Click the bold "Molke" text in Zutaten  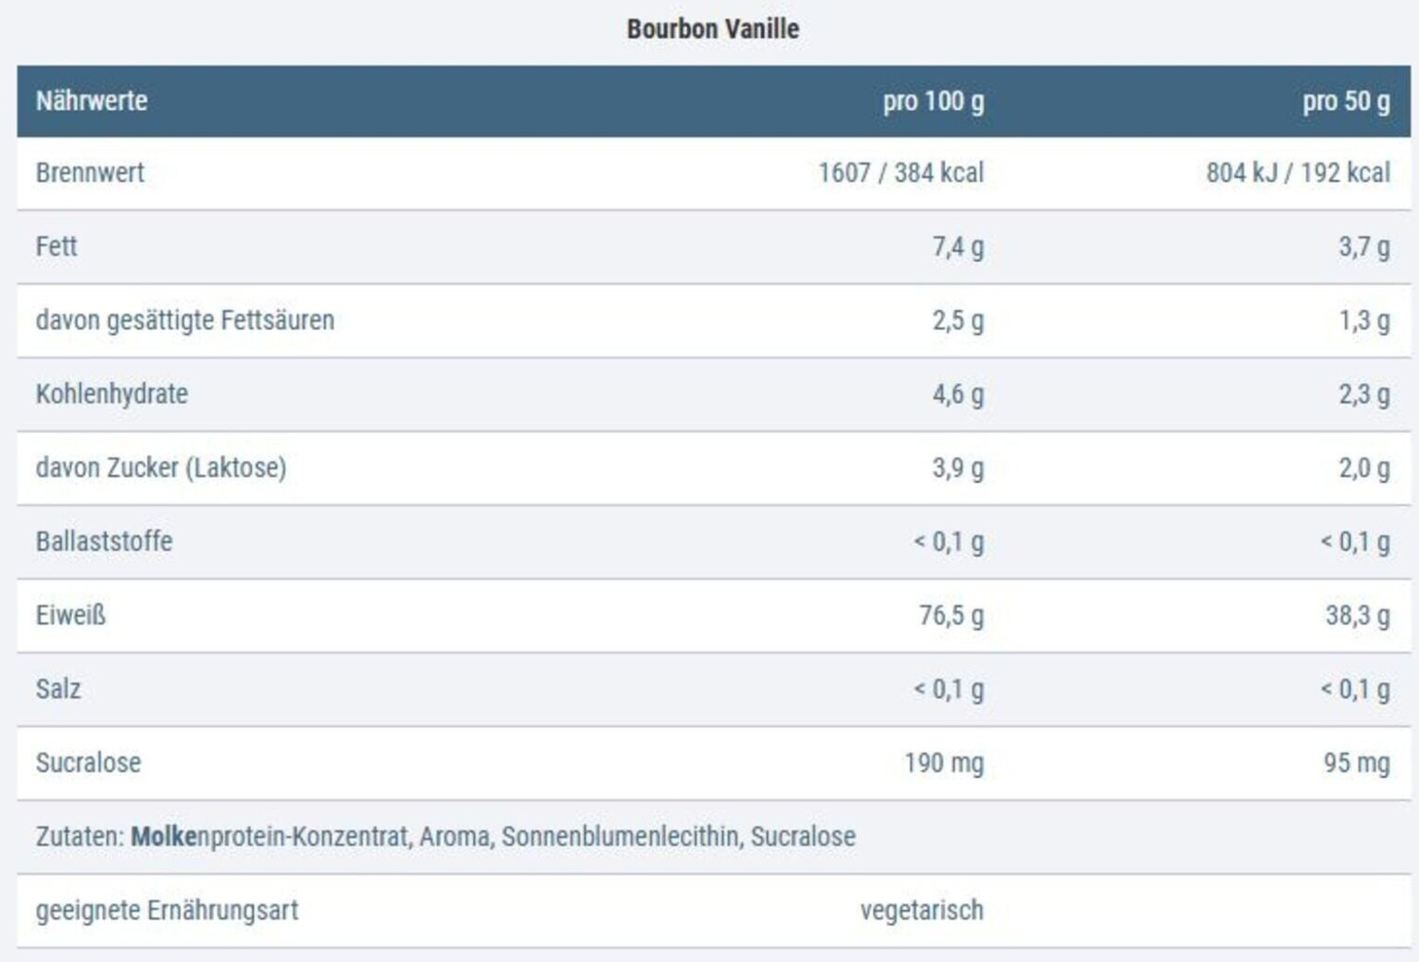tap(164, 837)
